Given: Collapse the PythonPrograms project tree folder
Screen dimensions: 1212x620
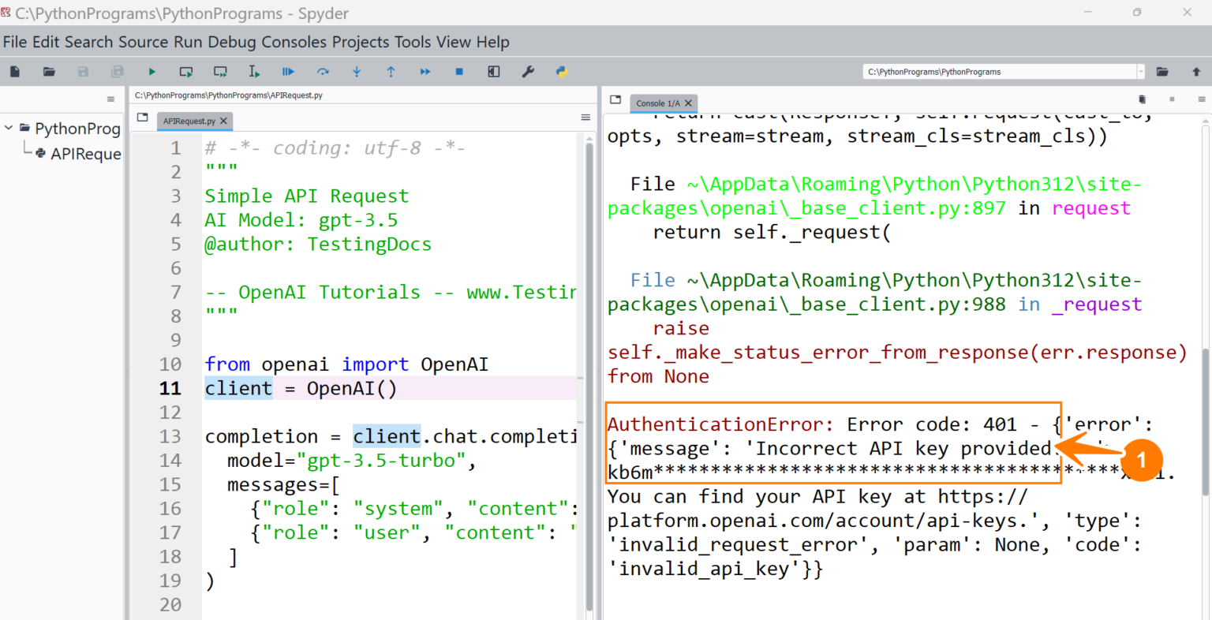Looking at the screenshot, I should [9, 128].
